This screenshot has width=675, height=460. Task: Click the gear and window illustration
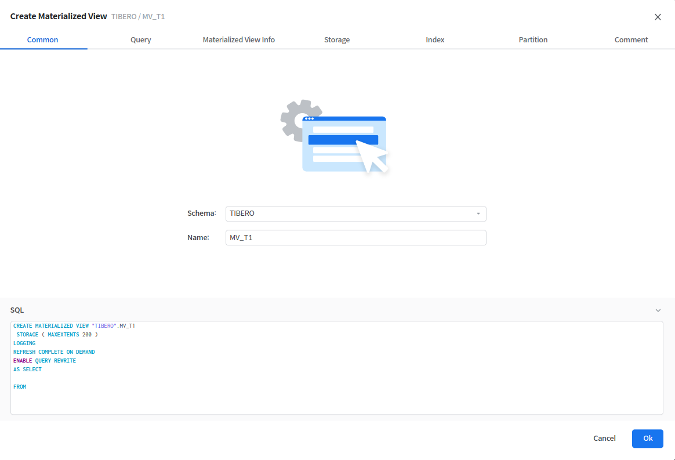[335, 136]
